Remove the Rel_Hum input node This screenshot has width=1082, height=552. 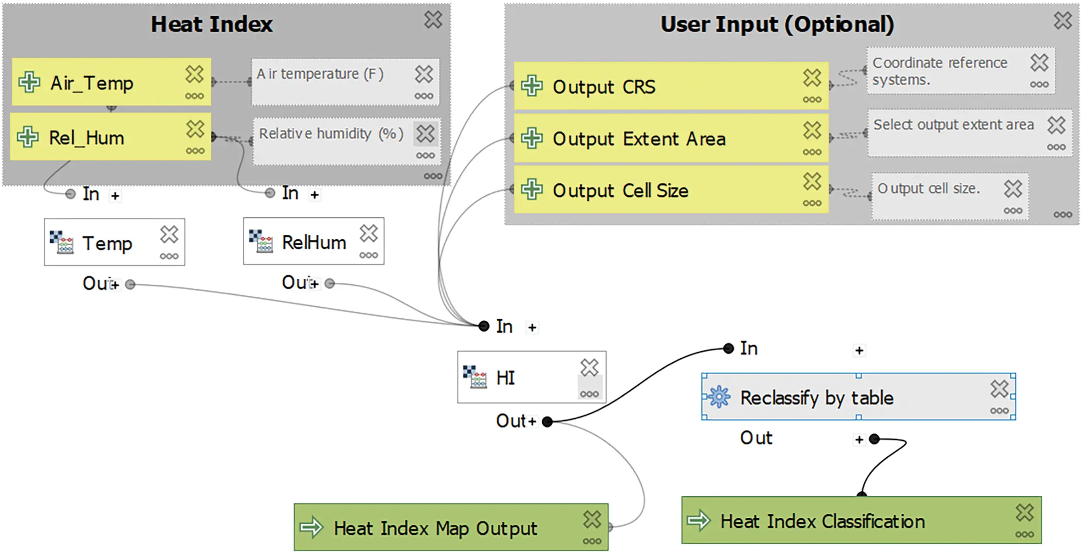[195, 129]
